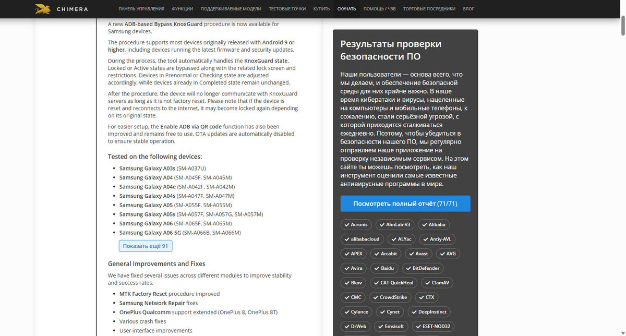Click Samsung Galaxy A04 list entry
Image resolution: width=626 pixels, height=336 pixels.
coord(175,177)
